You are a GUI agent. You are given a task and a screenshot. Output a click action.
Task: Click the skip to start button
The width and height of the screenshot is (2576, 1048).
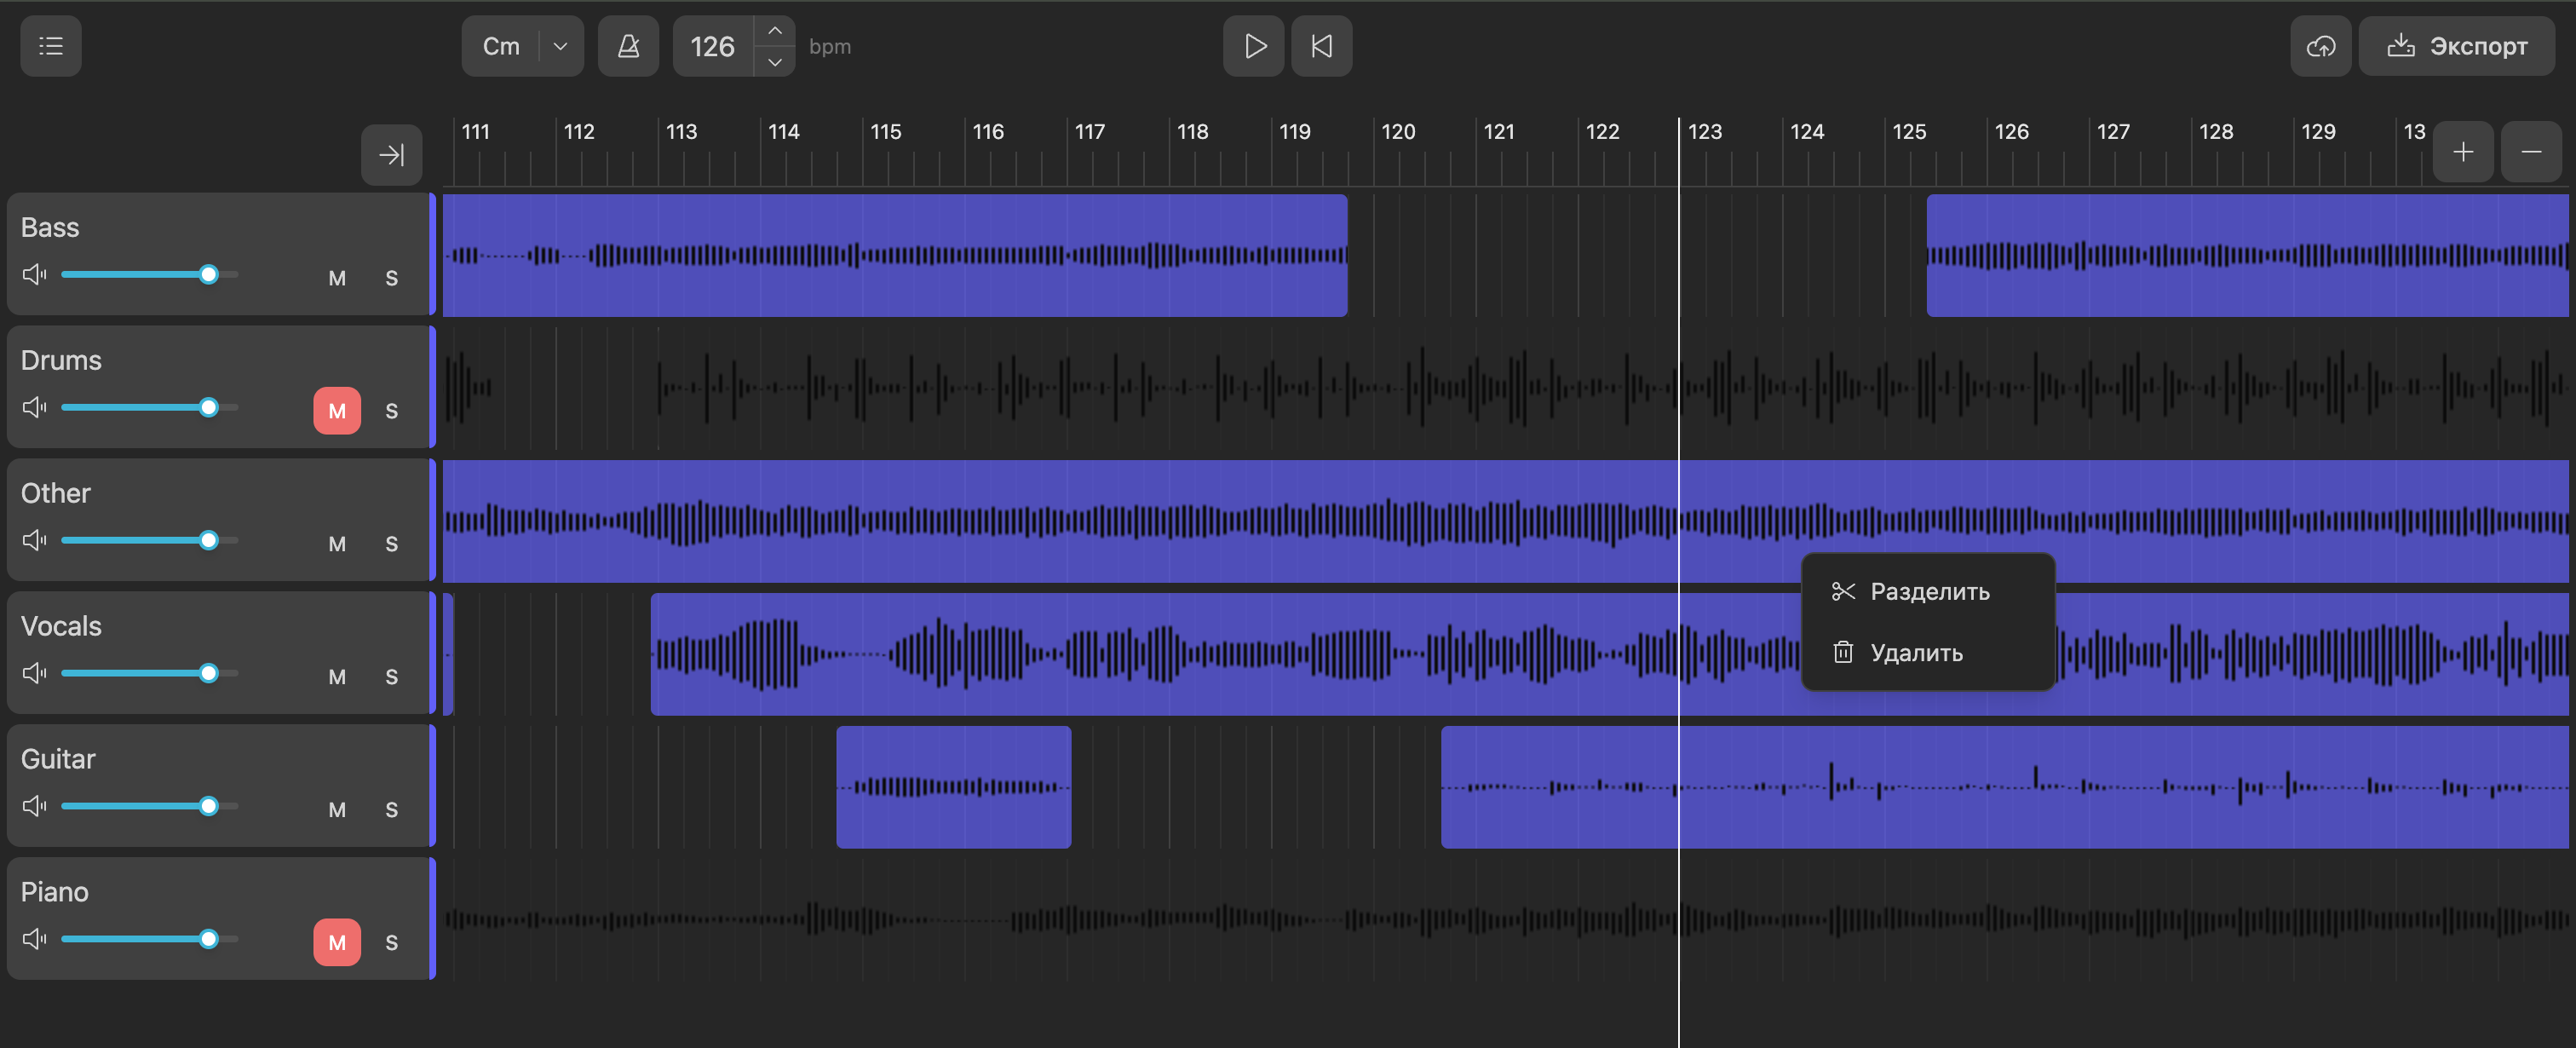tap(1321, 46)
